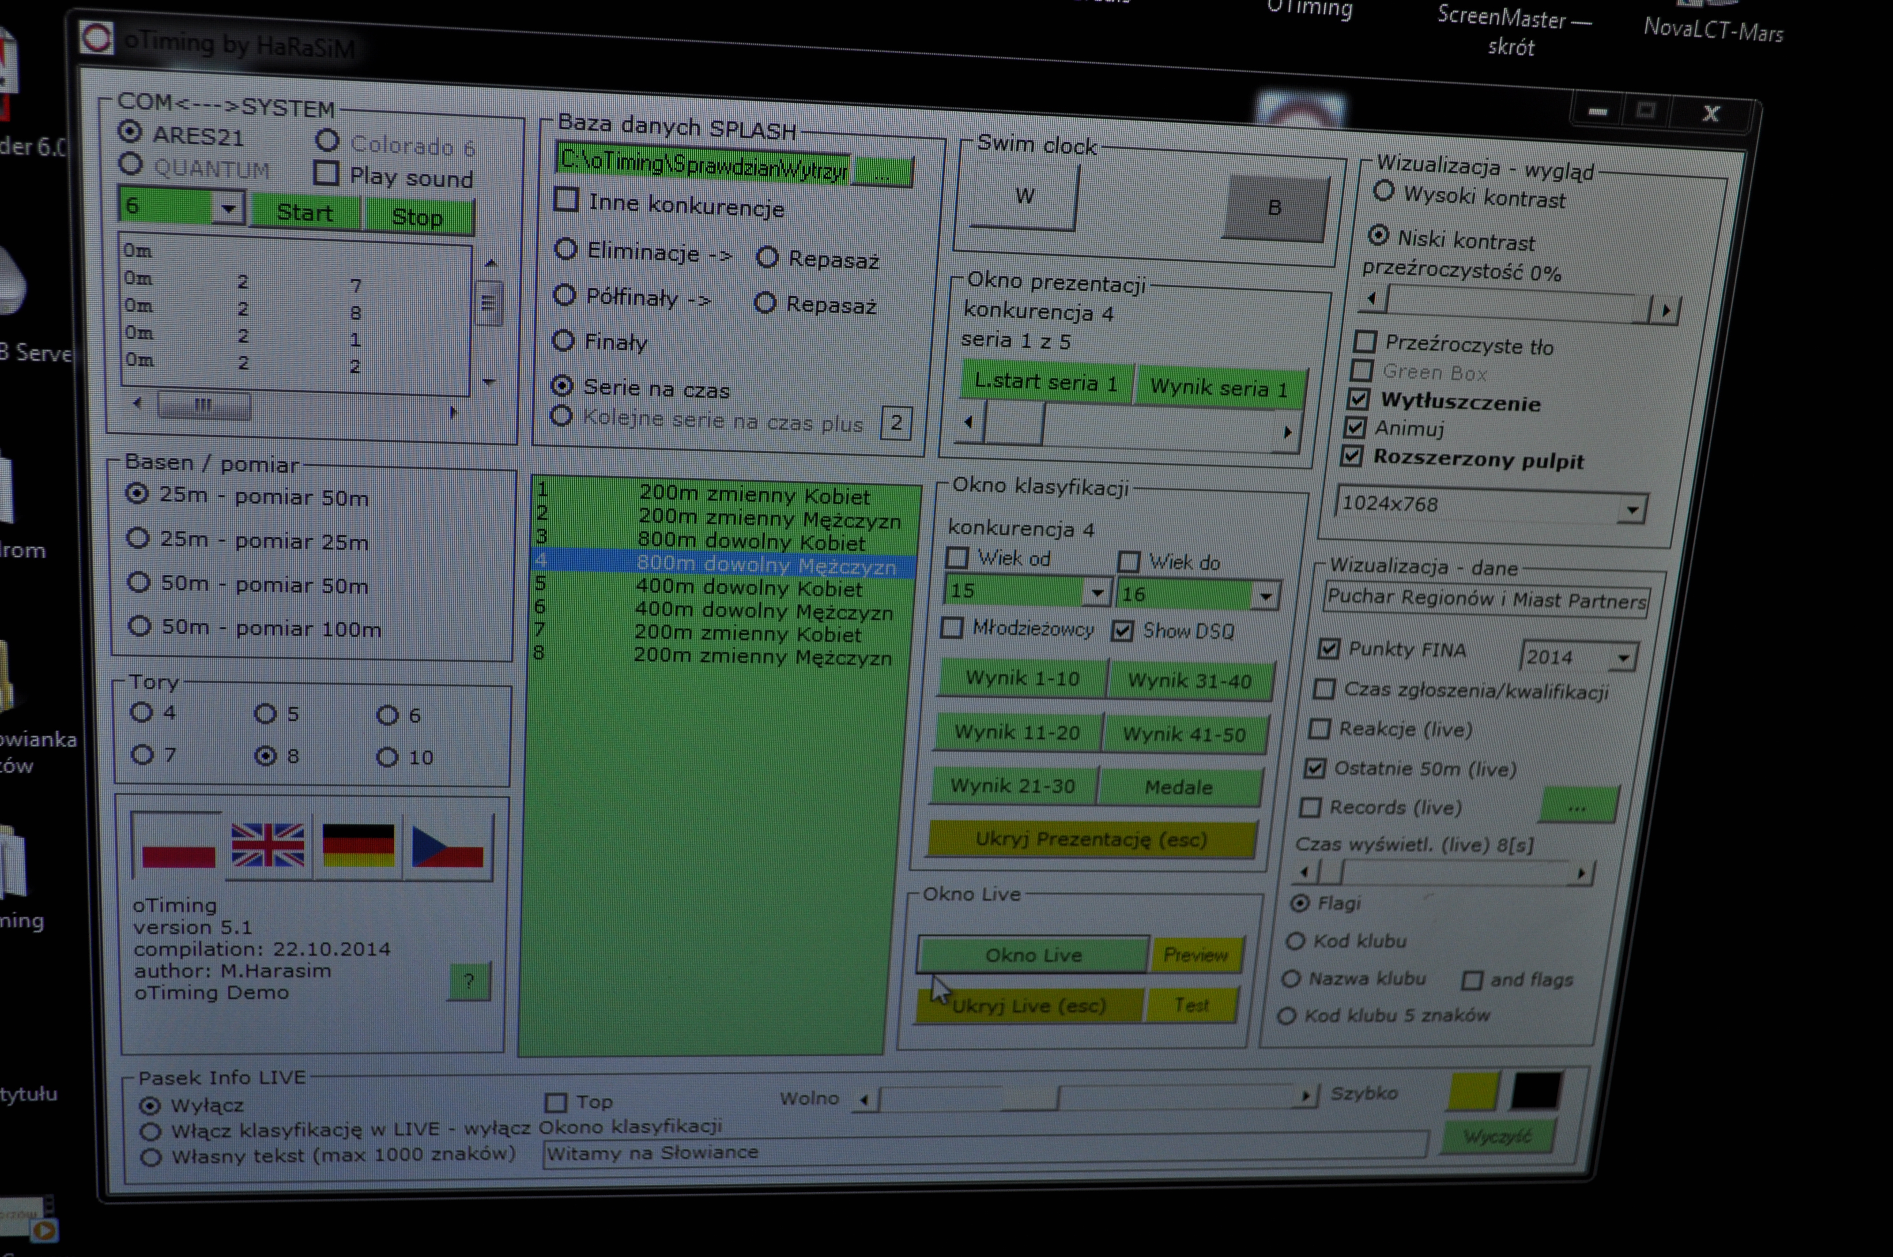
Task: Show L.start seria 1 start list
Action: tap(1046, 382)
